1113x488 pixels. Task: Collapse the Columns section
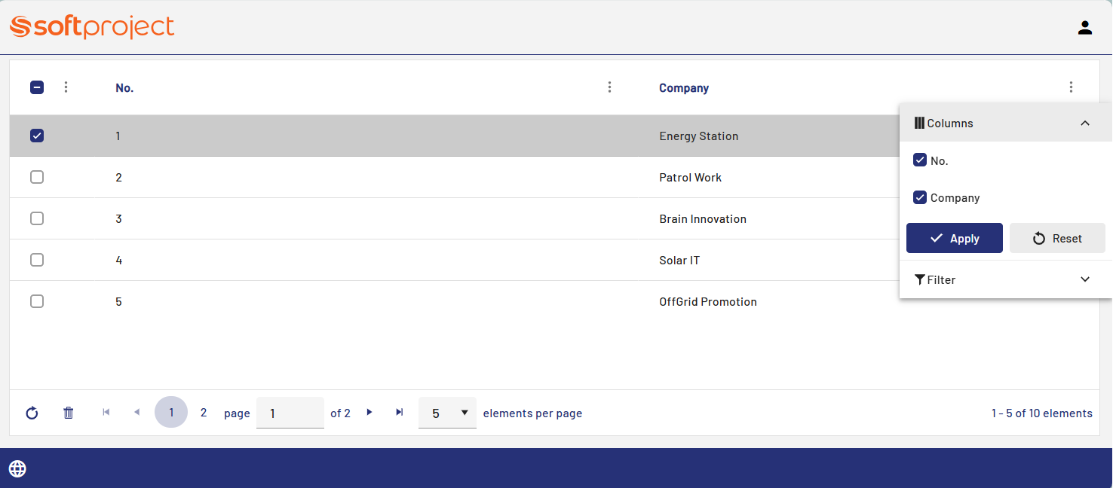pos(1084,124)
